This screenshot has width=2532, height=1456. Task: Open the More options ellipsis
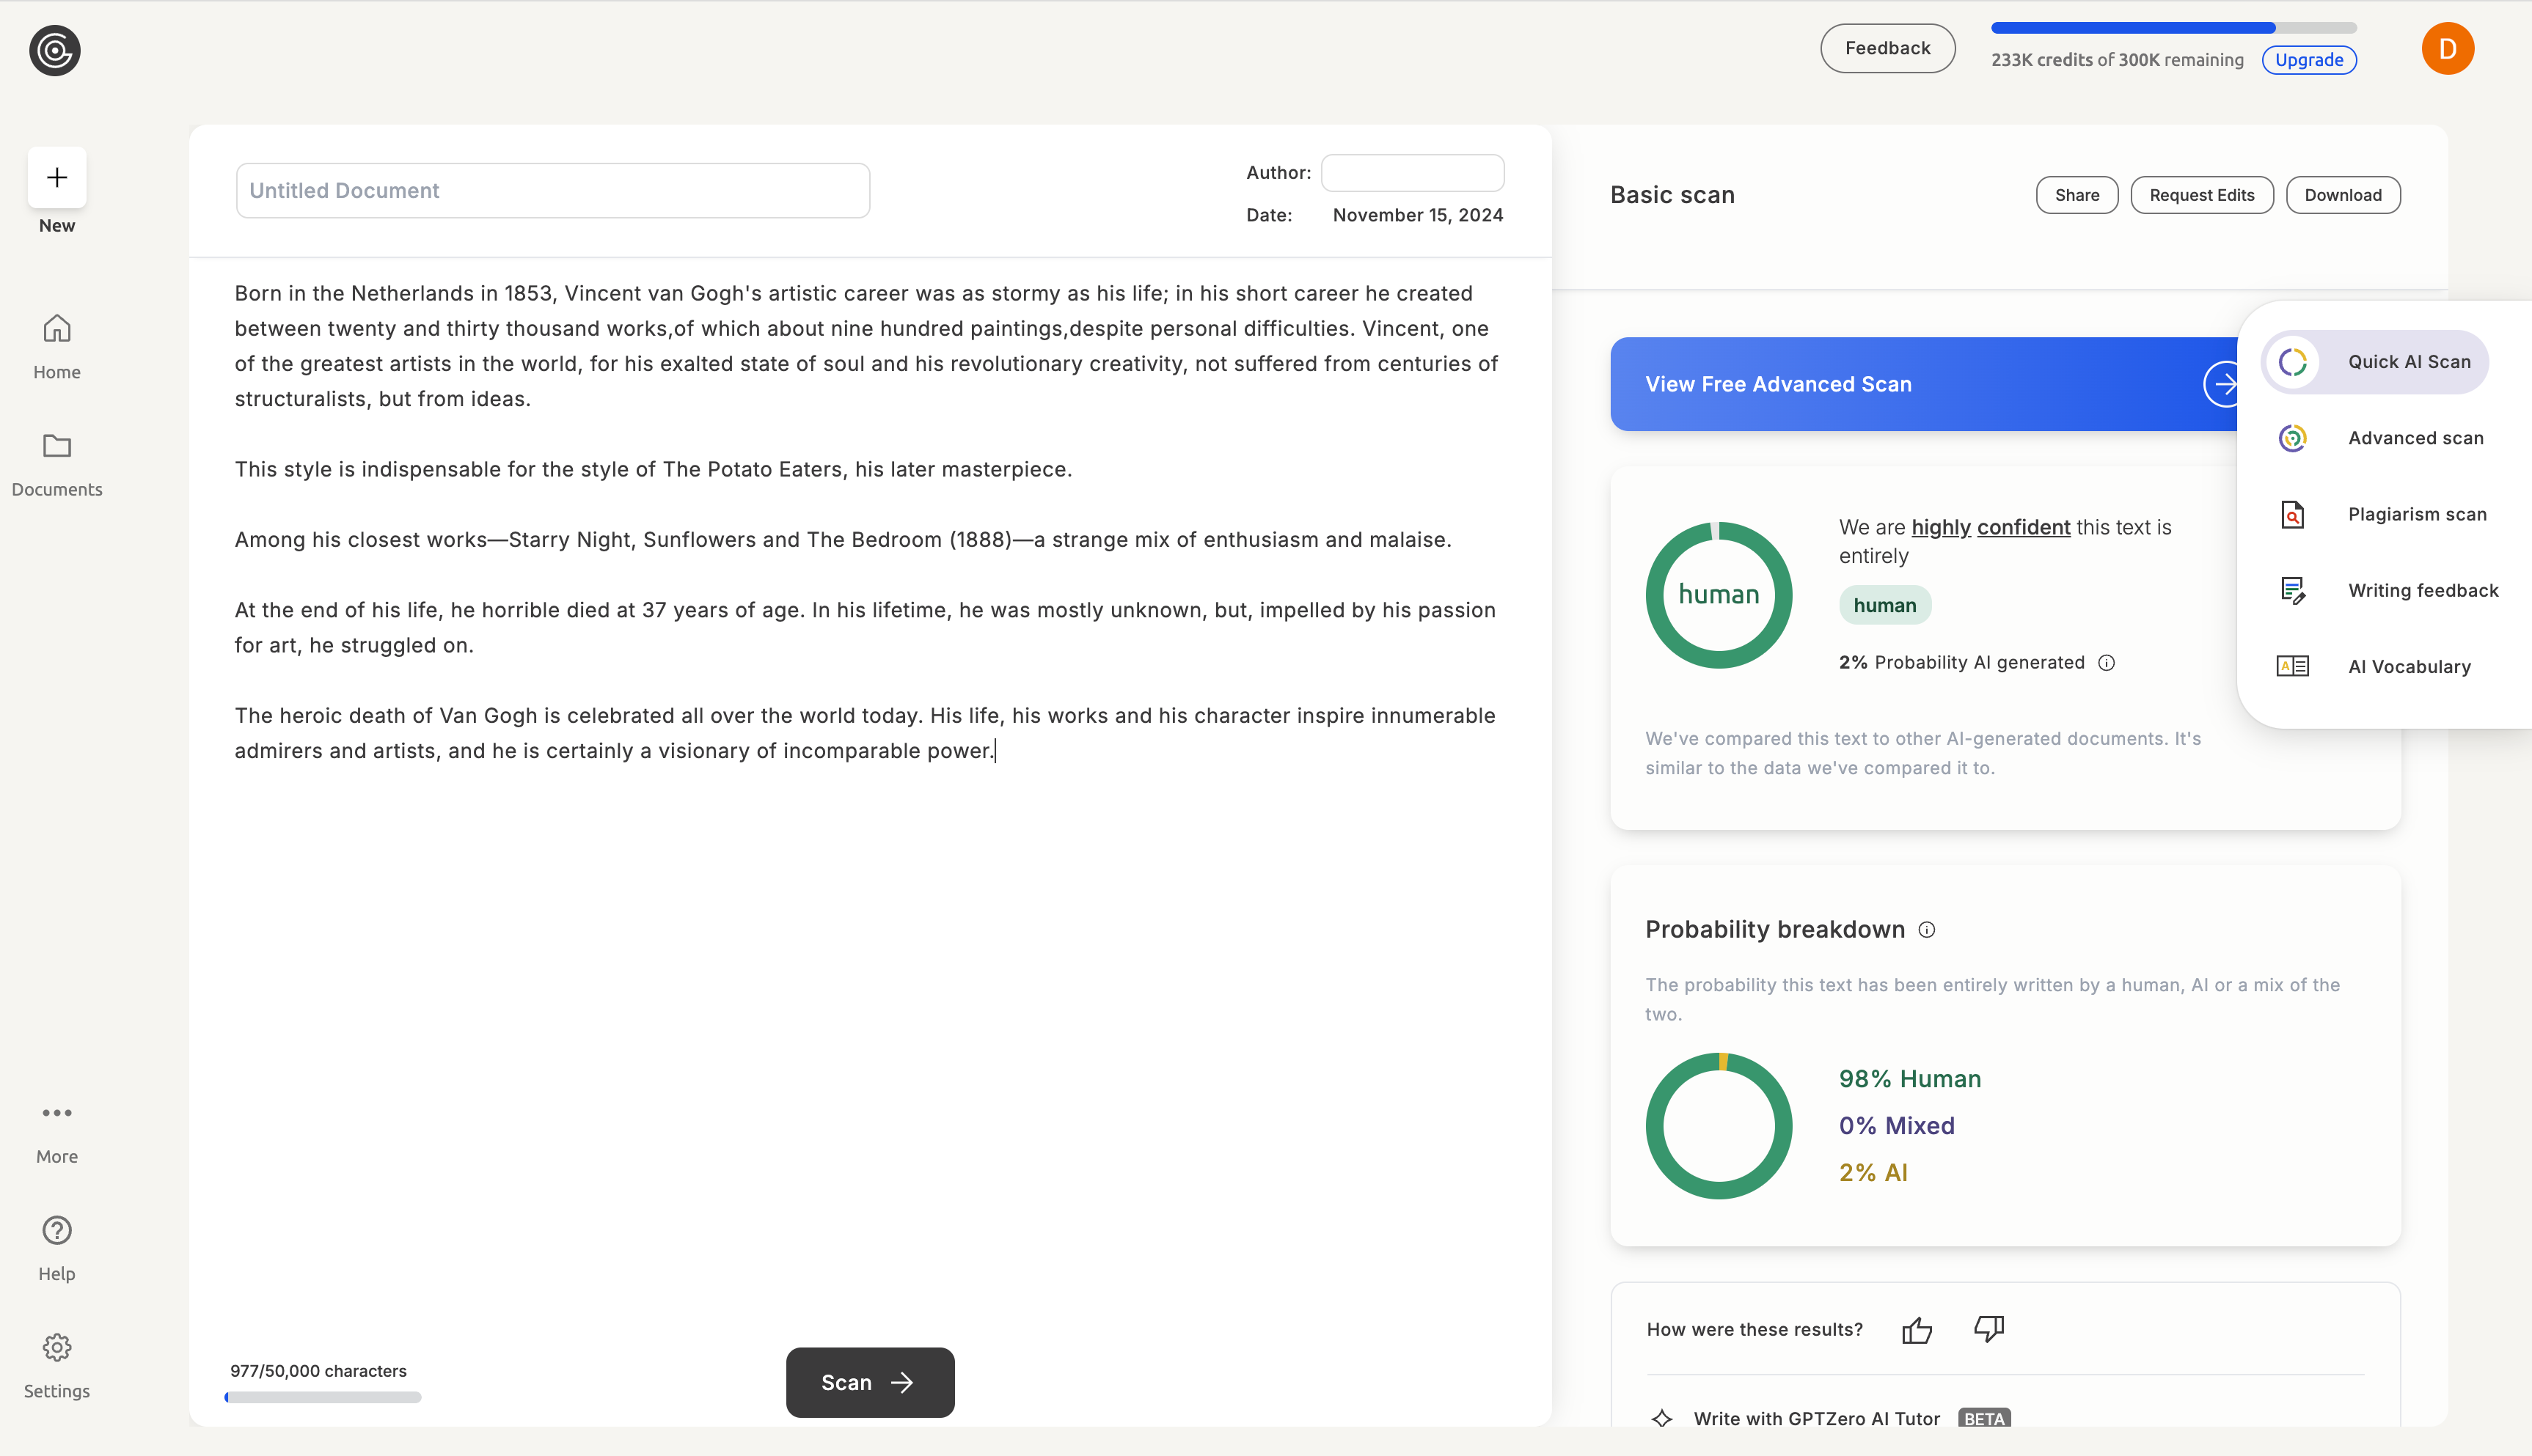pos(57,1113)
